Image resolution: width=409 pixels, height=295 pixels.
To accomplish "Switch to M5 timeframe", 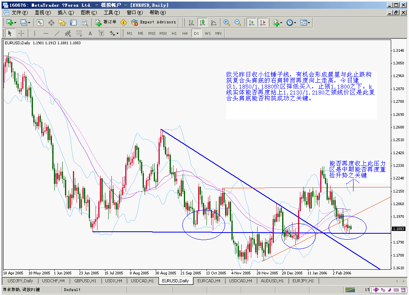I will tap(141, 33).
